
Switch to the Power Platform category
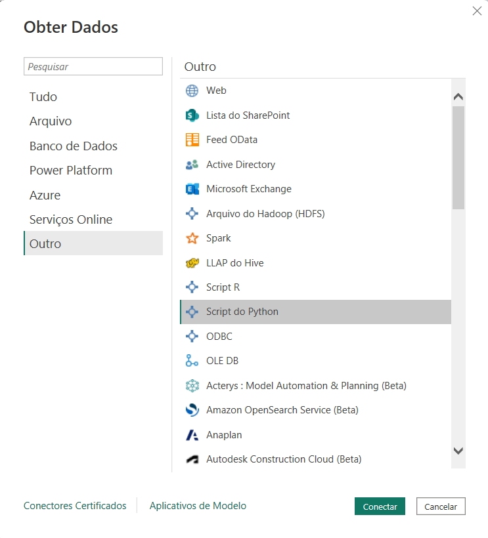click(x=93, y=170)
